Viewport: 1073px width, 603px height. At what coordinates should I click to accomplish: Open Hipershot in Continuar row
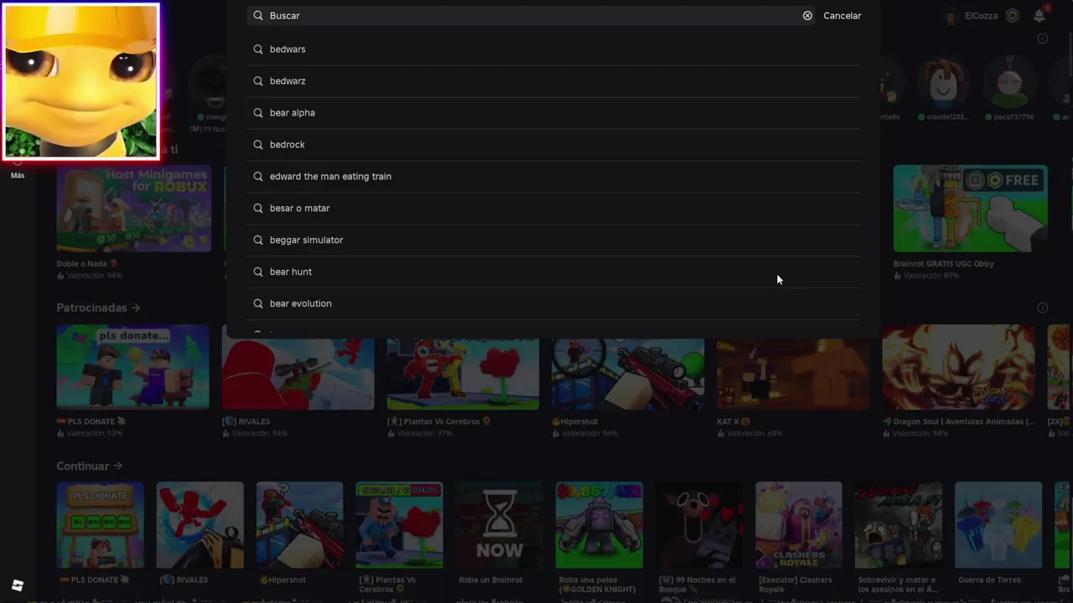click(x=299, y=525)
